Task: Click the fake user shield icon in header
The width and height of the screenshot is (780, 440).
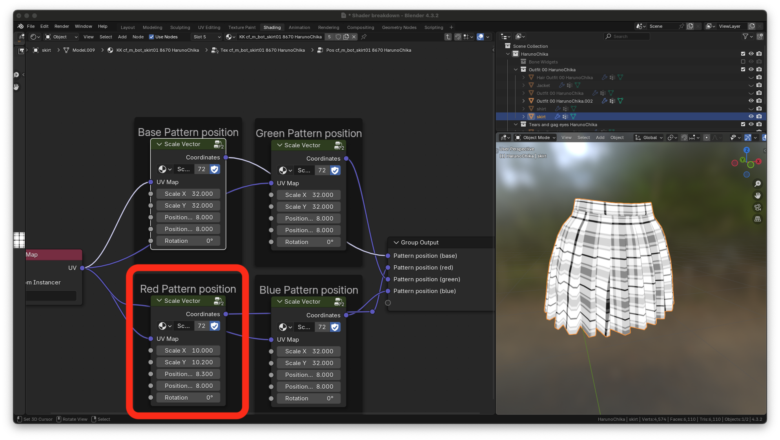Action: click(338, 37)
